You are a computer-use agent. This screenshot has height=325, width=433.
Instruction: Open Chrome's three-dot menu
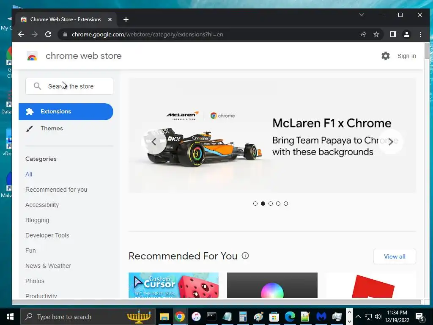click(x=420, y=34)
